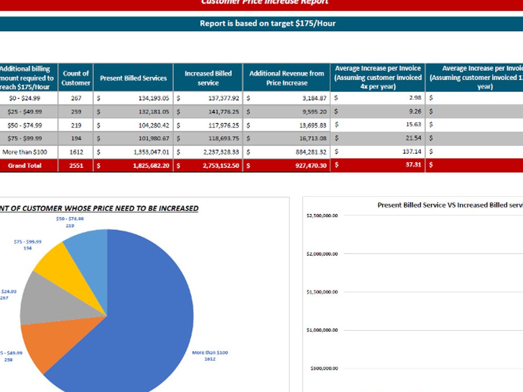Select customer count cell 194

[x=76, y=139]
